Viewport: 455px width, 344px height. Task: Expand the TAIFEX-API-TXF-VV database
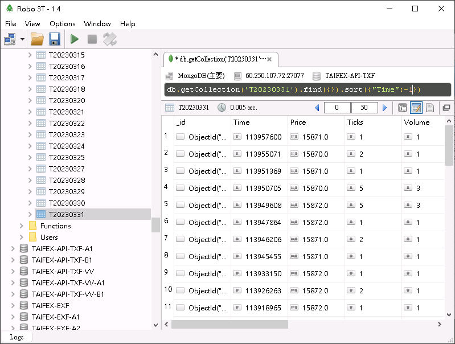(13, 271)
